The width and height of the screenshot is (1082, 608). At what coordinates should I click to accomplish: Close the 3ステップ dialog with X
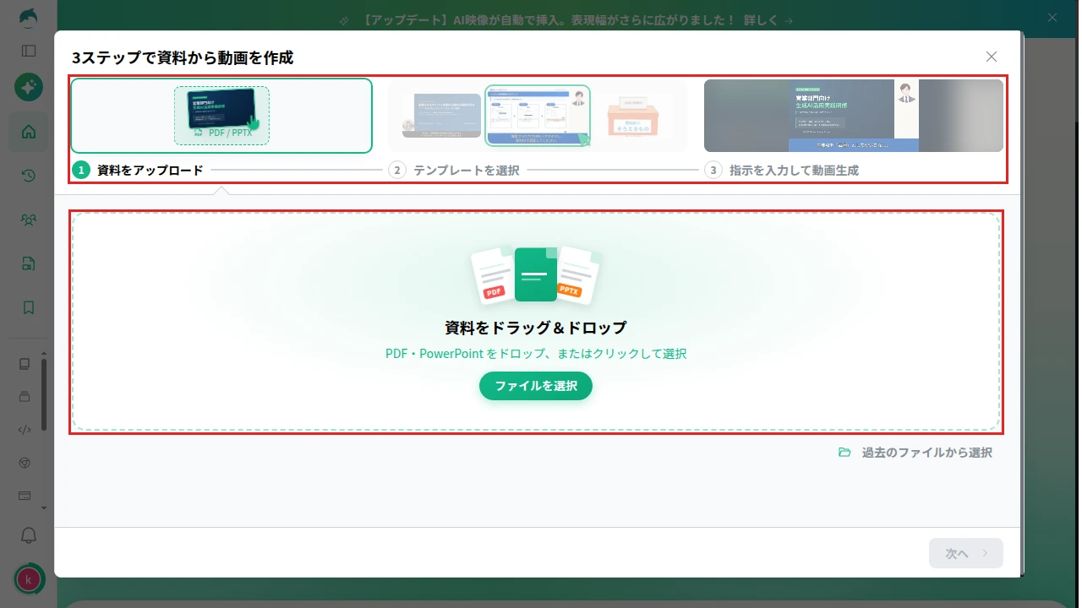992,57
